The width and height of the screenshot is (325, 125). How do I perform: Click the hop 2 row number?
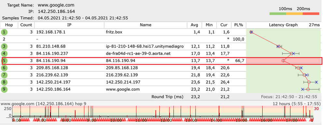[x=4, y=39]
